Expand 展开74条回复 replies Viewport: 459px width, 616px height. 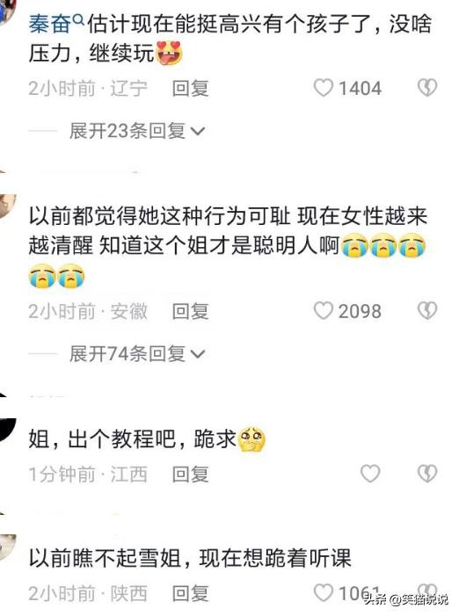click(x=137, y=353)
